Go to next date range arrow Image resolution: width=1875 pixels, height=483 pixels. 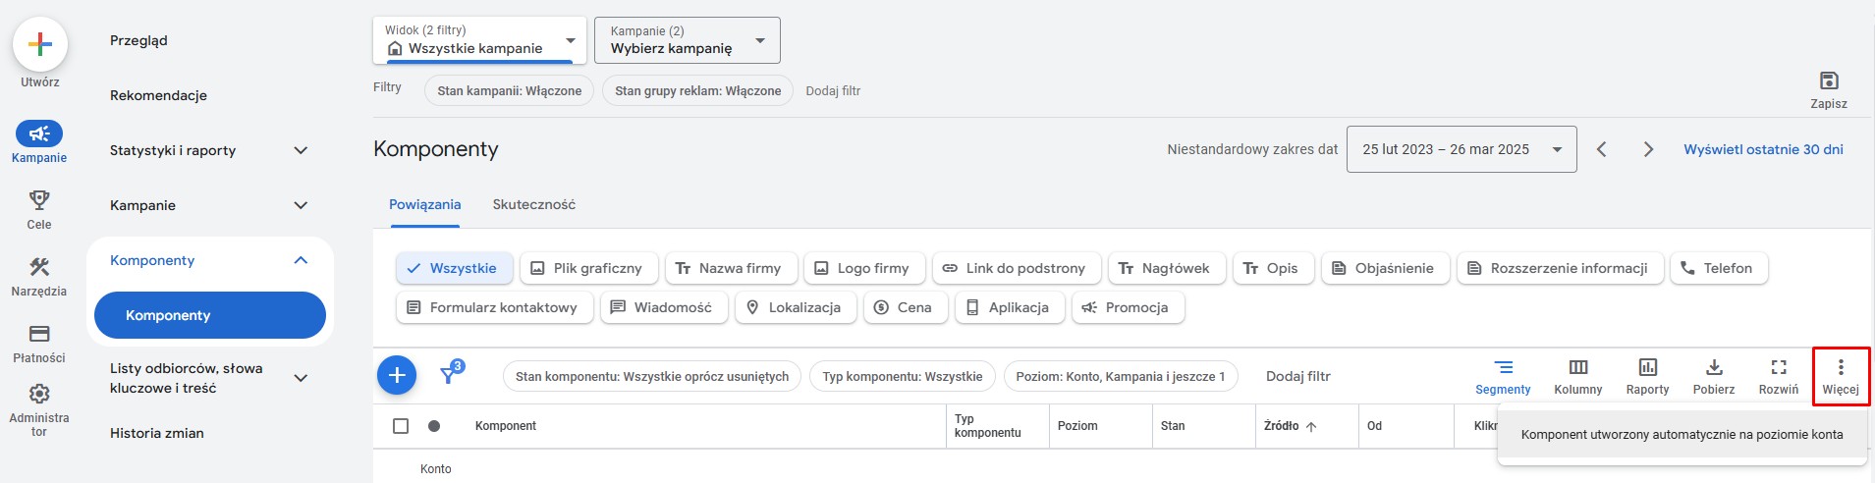point(1648,149)
